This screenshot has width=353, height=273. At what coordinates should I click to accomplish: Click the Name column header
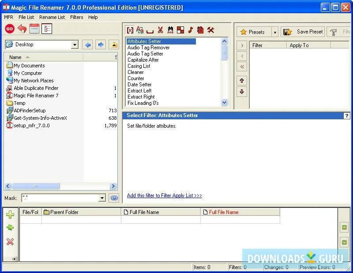[x=44, y=57]
